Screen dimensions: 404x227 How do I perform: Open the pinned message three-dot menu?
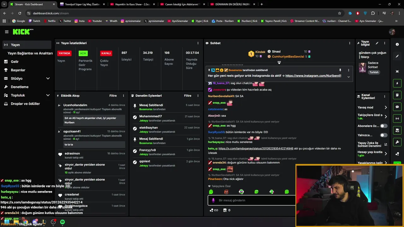point(348,70)
